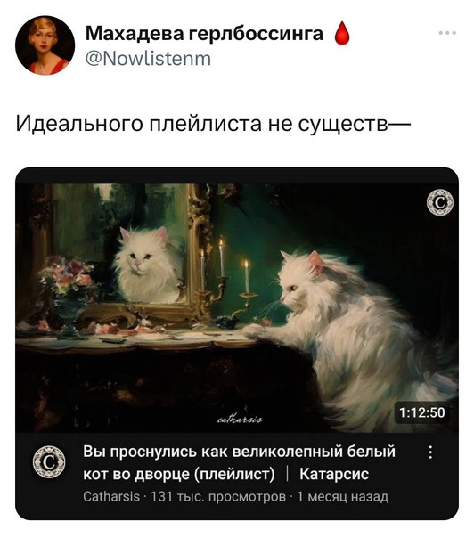The width and height of the screenshot is (474, 538).
Task: Click the 1:12:50 duration badge
Action: pos(421,412)
